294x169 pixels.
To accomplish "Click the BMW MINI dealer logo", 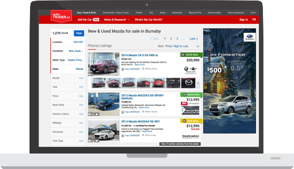I will pyautogui.click(x=190, y=70).
